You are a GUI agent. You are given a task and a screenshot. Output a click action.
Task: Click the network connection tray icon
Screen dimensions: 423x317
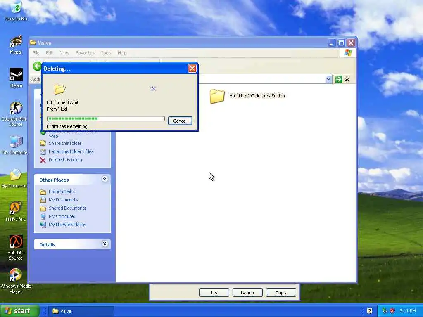click(x=385, y=311)
